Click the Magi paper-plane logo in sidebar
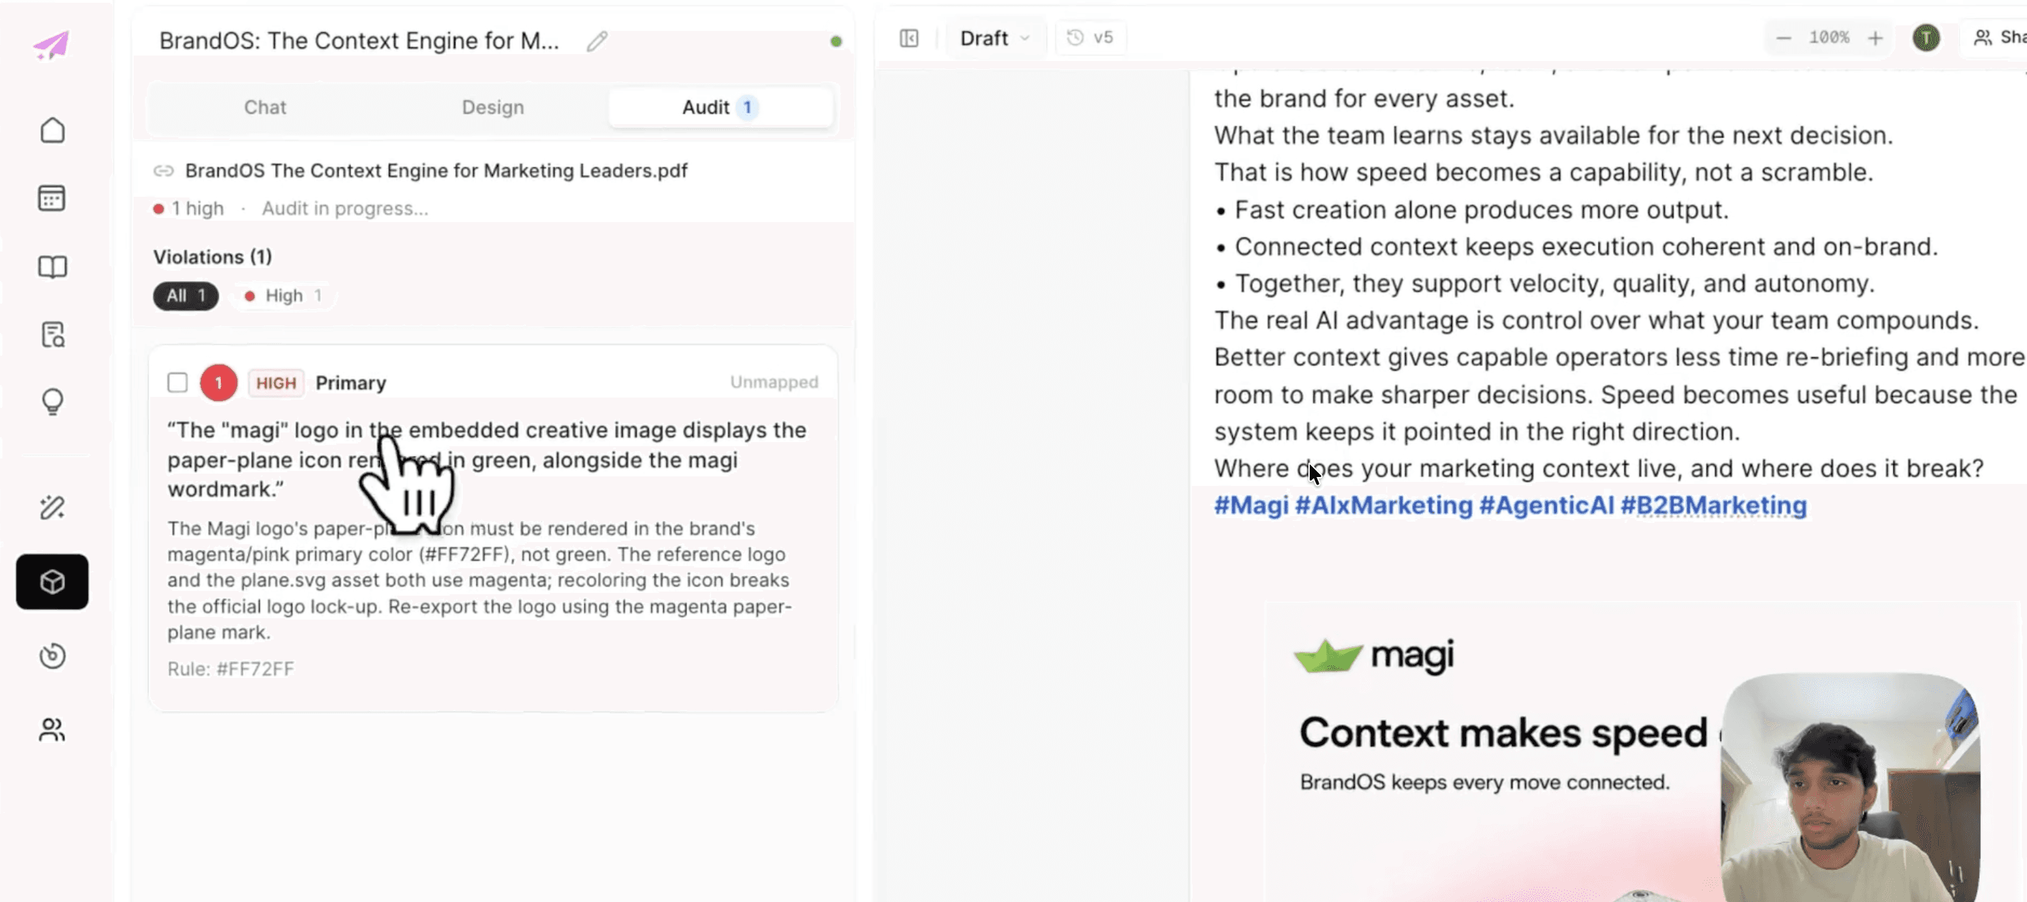This screenshot has width=2027, height=902. (51, 45)
